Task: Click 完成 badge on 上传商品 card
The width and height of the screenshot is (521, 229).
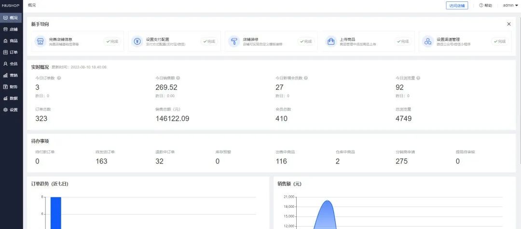Action: (x=403, y=41)
